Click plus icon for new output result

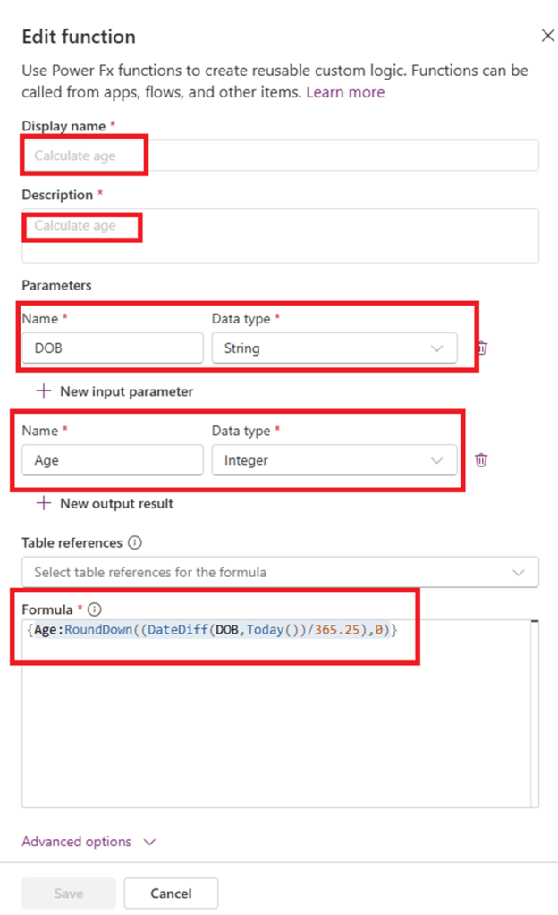43,503
